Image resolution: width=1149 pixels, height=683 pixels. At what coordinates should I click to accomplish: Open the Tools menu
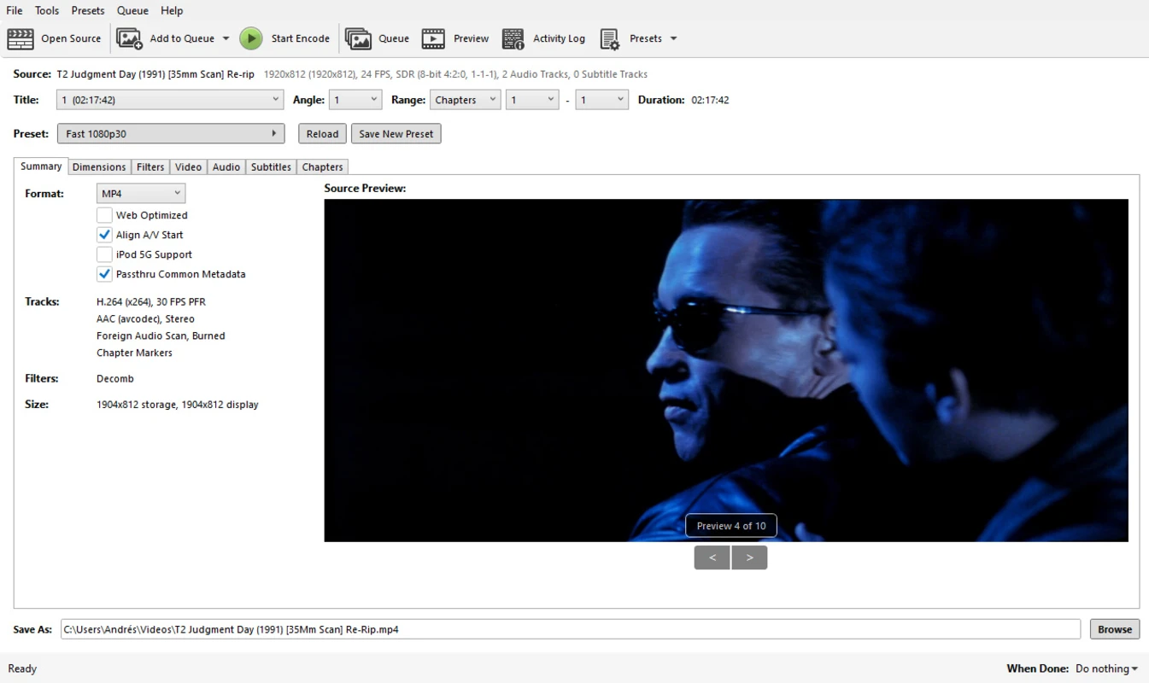pos(47,10)
